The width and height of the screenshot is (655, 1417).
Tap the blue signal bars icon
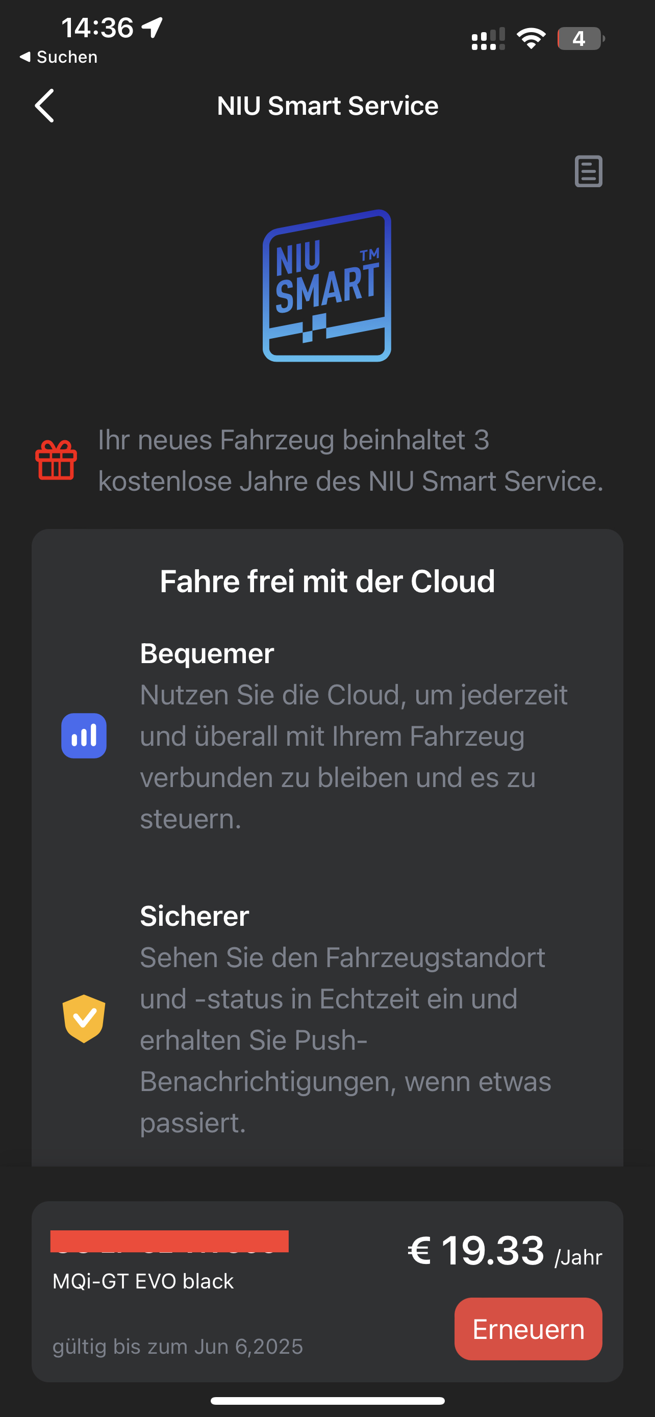(x=84, y=736)
